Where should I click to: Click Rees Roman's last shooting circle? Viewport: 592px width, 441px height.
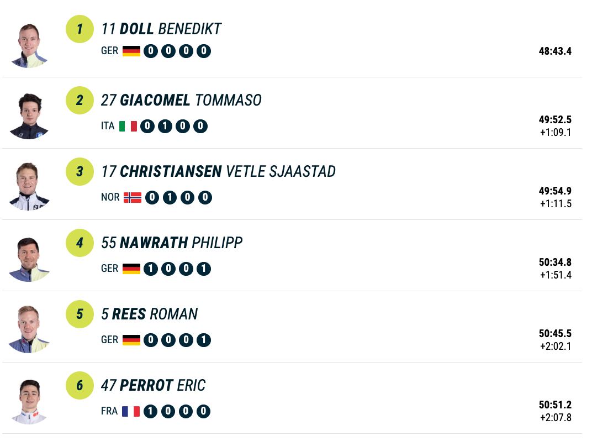click(204, 340)
